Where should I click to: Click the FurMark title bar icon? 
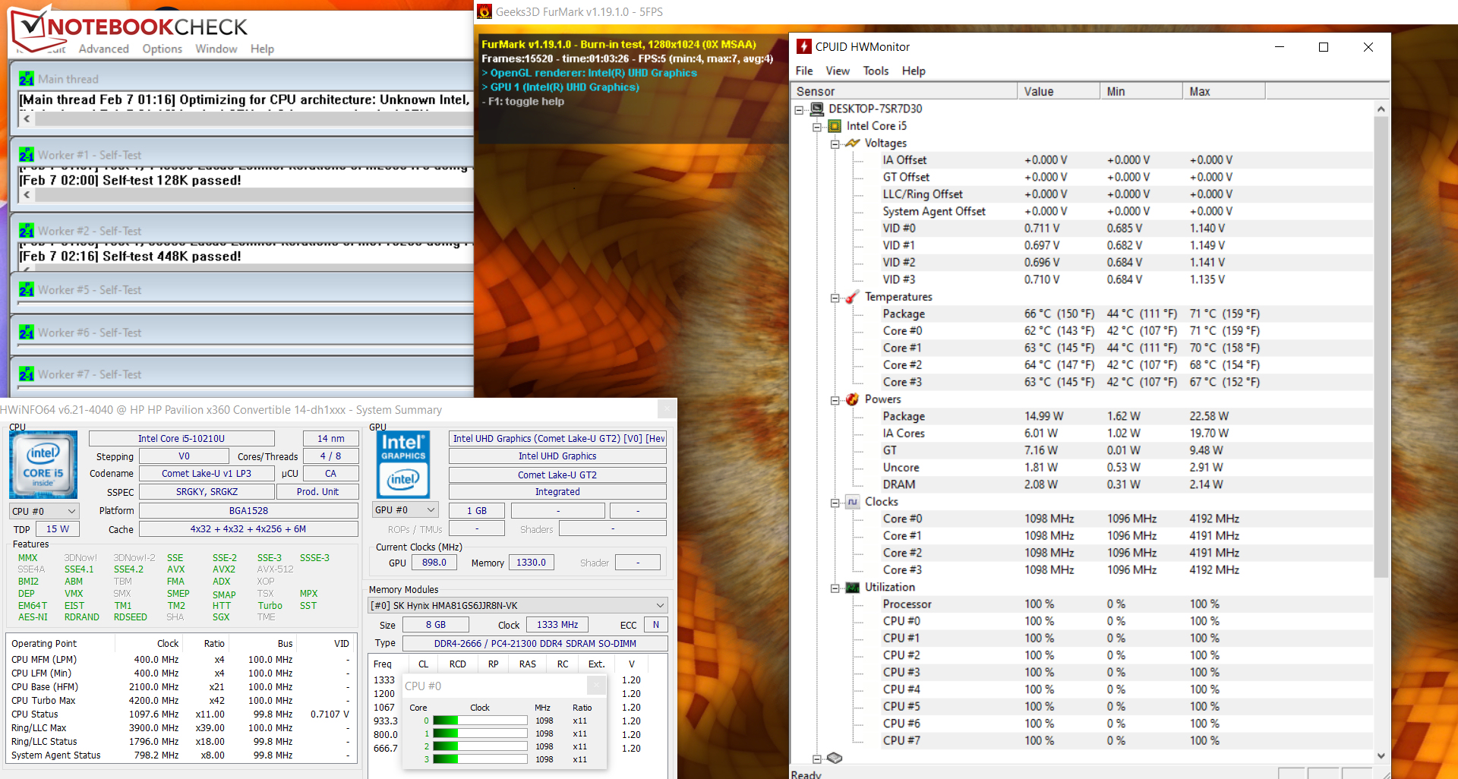[x=484, y=12]
